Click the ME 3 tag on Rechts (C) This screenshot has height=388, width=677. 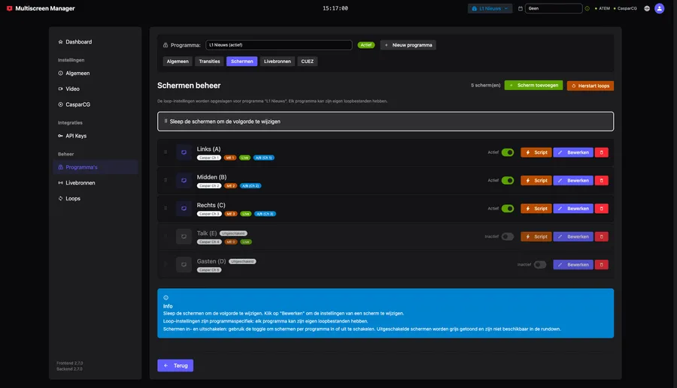231,214
